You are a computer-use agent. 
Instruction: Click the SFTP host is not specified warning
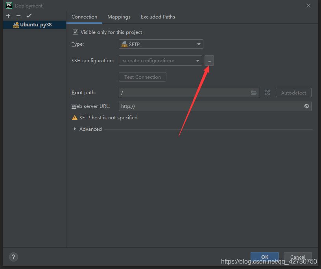[105, 118]
